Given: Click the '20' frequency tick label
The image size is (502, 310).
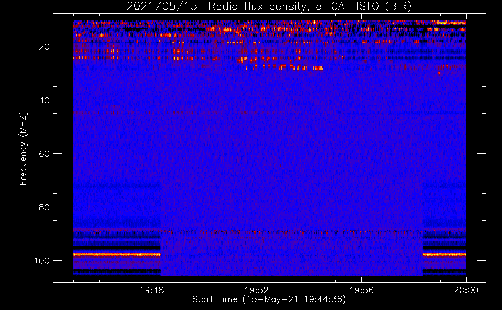Looking at the screenshot, I should click(x=44, y=47).
